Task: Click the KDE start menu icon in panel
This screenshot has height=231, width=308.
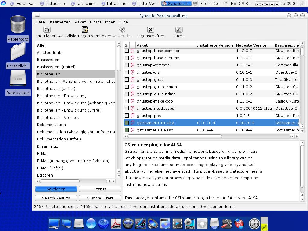Action: [3, 3]
